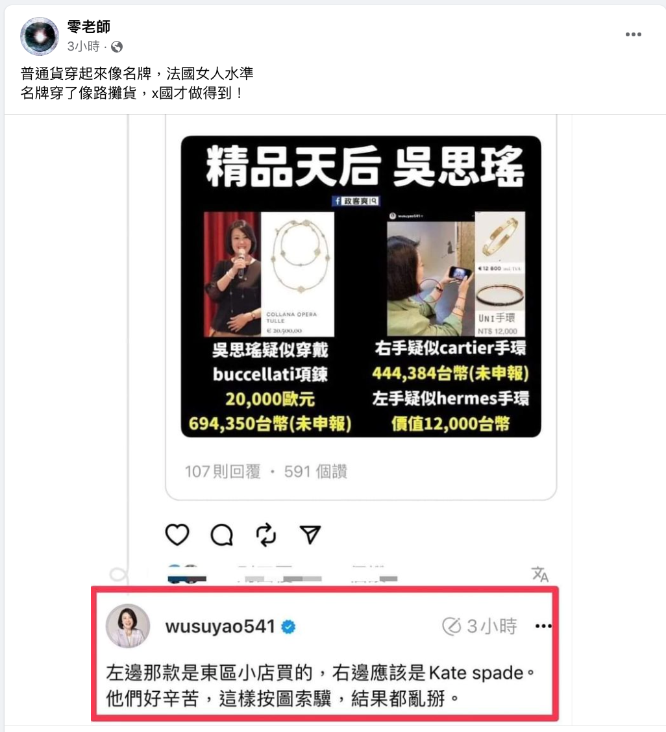Open the 零老師 author name link
Viewport: 666px width, 732px height.
tap(89, 27)
